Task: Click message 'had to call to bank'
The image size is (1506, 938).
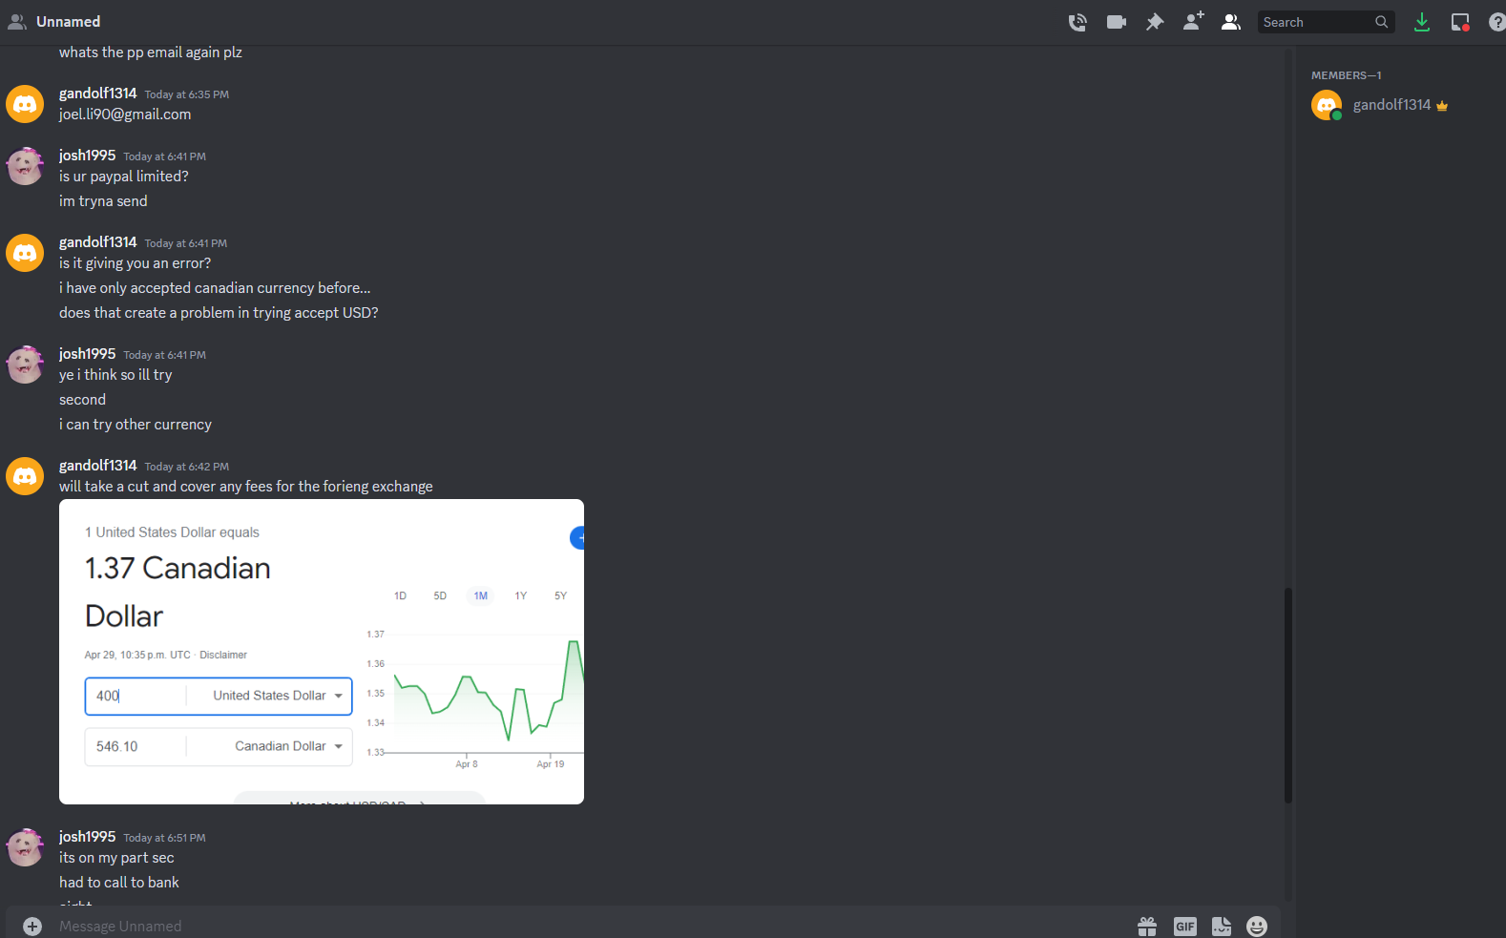Action: 119,883
